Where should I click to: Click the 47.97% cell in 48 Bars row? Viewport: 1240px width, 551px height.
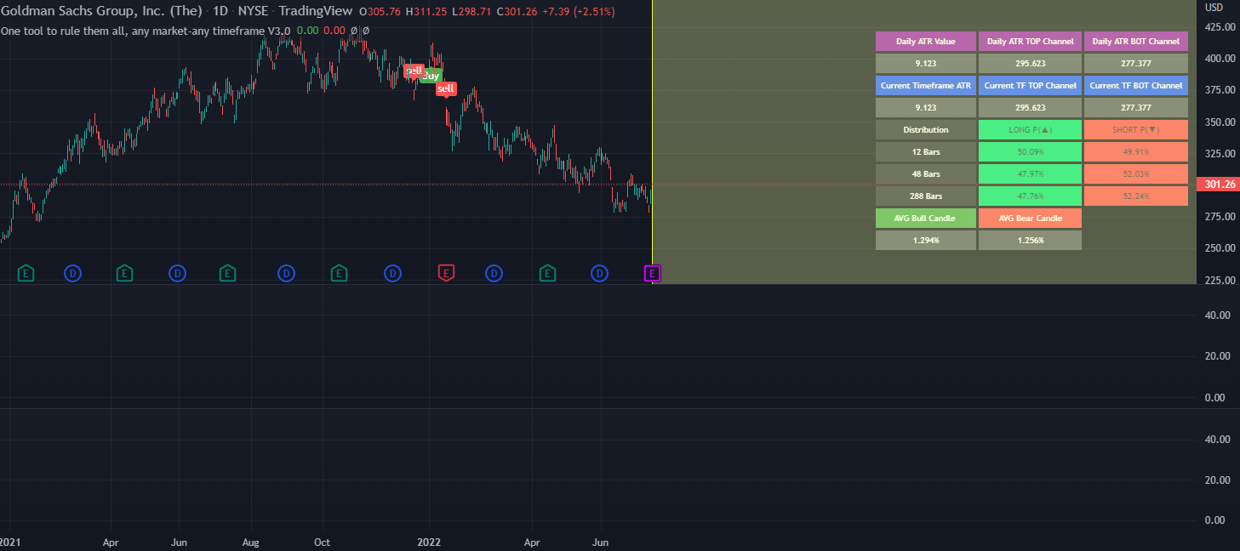point(1030,174)
